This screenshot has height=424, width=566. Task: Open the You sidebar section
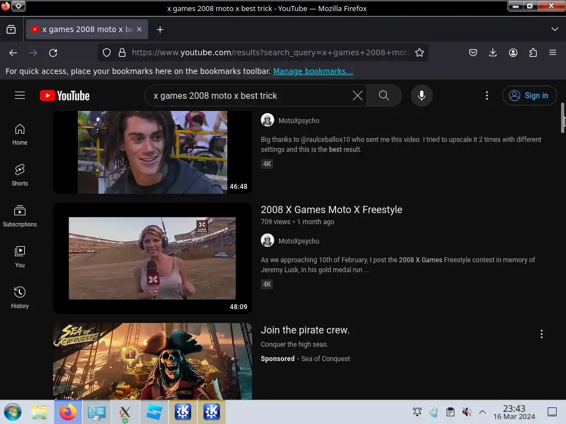pyautogui.click(x=20, y=257)
